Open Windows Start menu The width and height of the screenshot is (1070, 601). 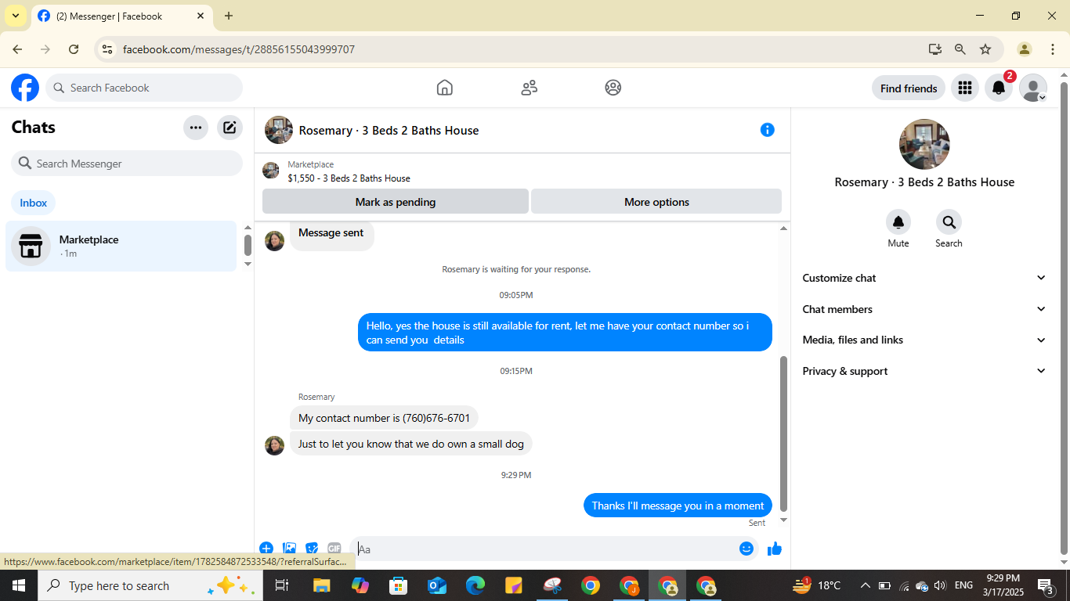click(19, 585)
